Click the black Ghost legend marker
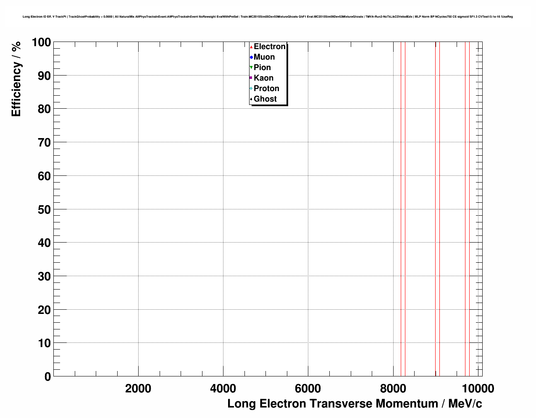 coord(251,99)
